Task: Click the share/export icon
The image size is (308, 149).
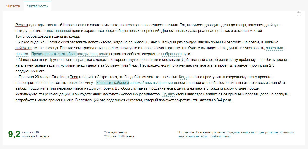Action: click(x=299, y=13)
